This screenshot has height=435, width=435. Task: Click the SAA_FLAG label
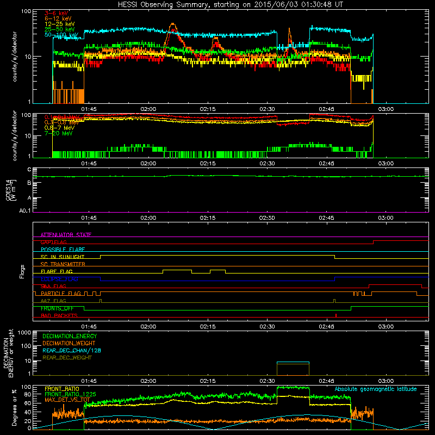(53, 287)
